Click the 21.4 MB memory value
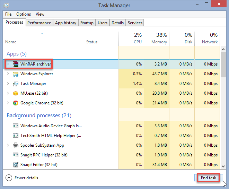229x189 pixels. coord(160,103)
